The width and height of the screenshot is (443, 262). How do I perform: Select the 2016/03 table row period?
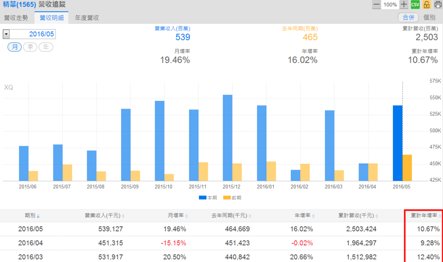click(31, 257)
